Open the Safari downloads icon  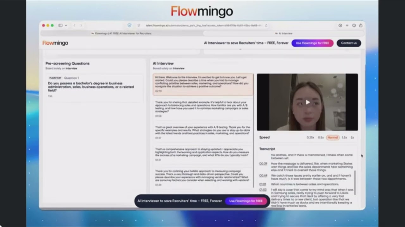pyautogui.click(x=340, y=26)
